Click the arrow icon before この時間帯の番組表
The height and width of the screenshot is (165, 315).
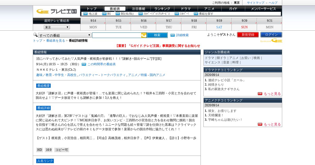(84, 64)
